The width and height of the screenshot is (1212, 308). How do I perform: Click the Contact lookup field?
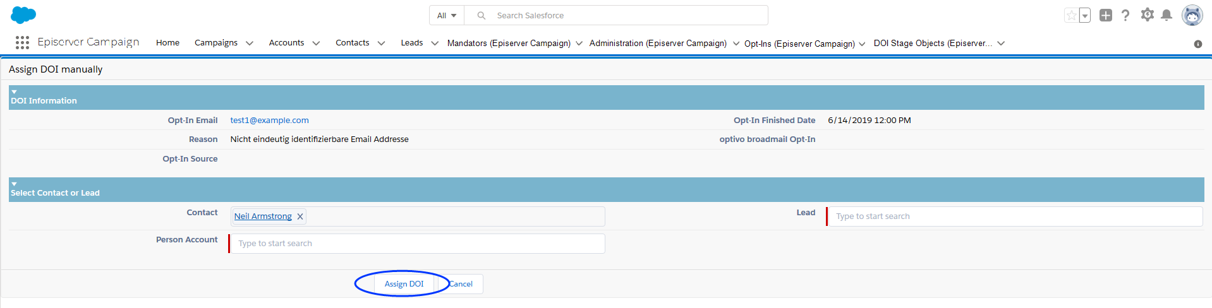coord(417,216)
